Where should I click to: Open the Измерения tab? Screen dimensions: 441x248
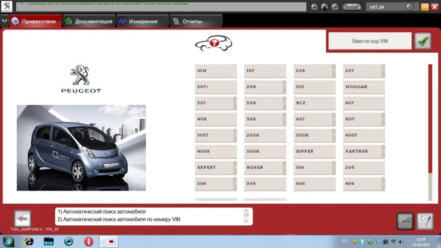tap(143, 21)
